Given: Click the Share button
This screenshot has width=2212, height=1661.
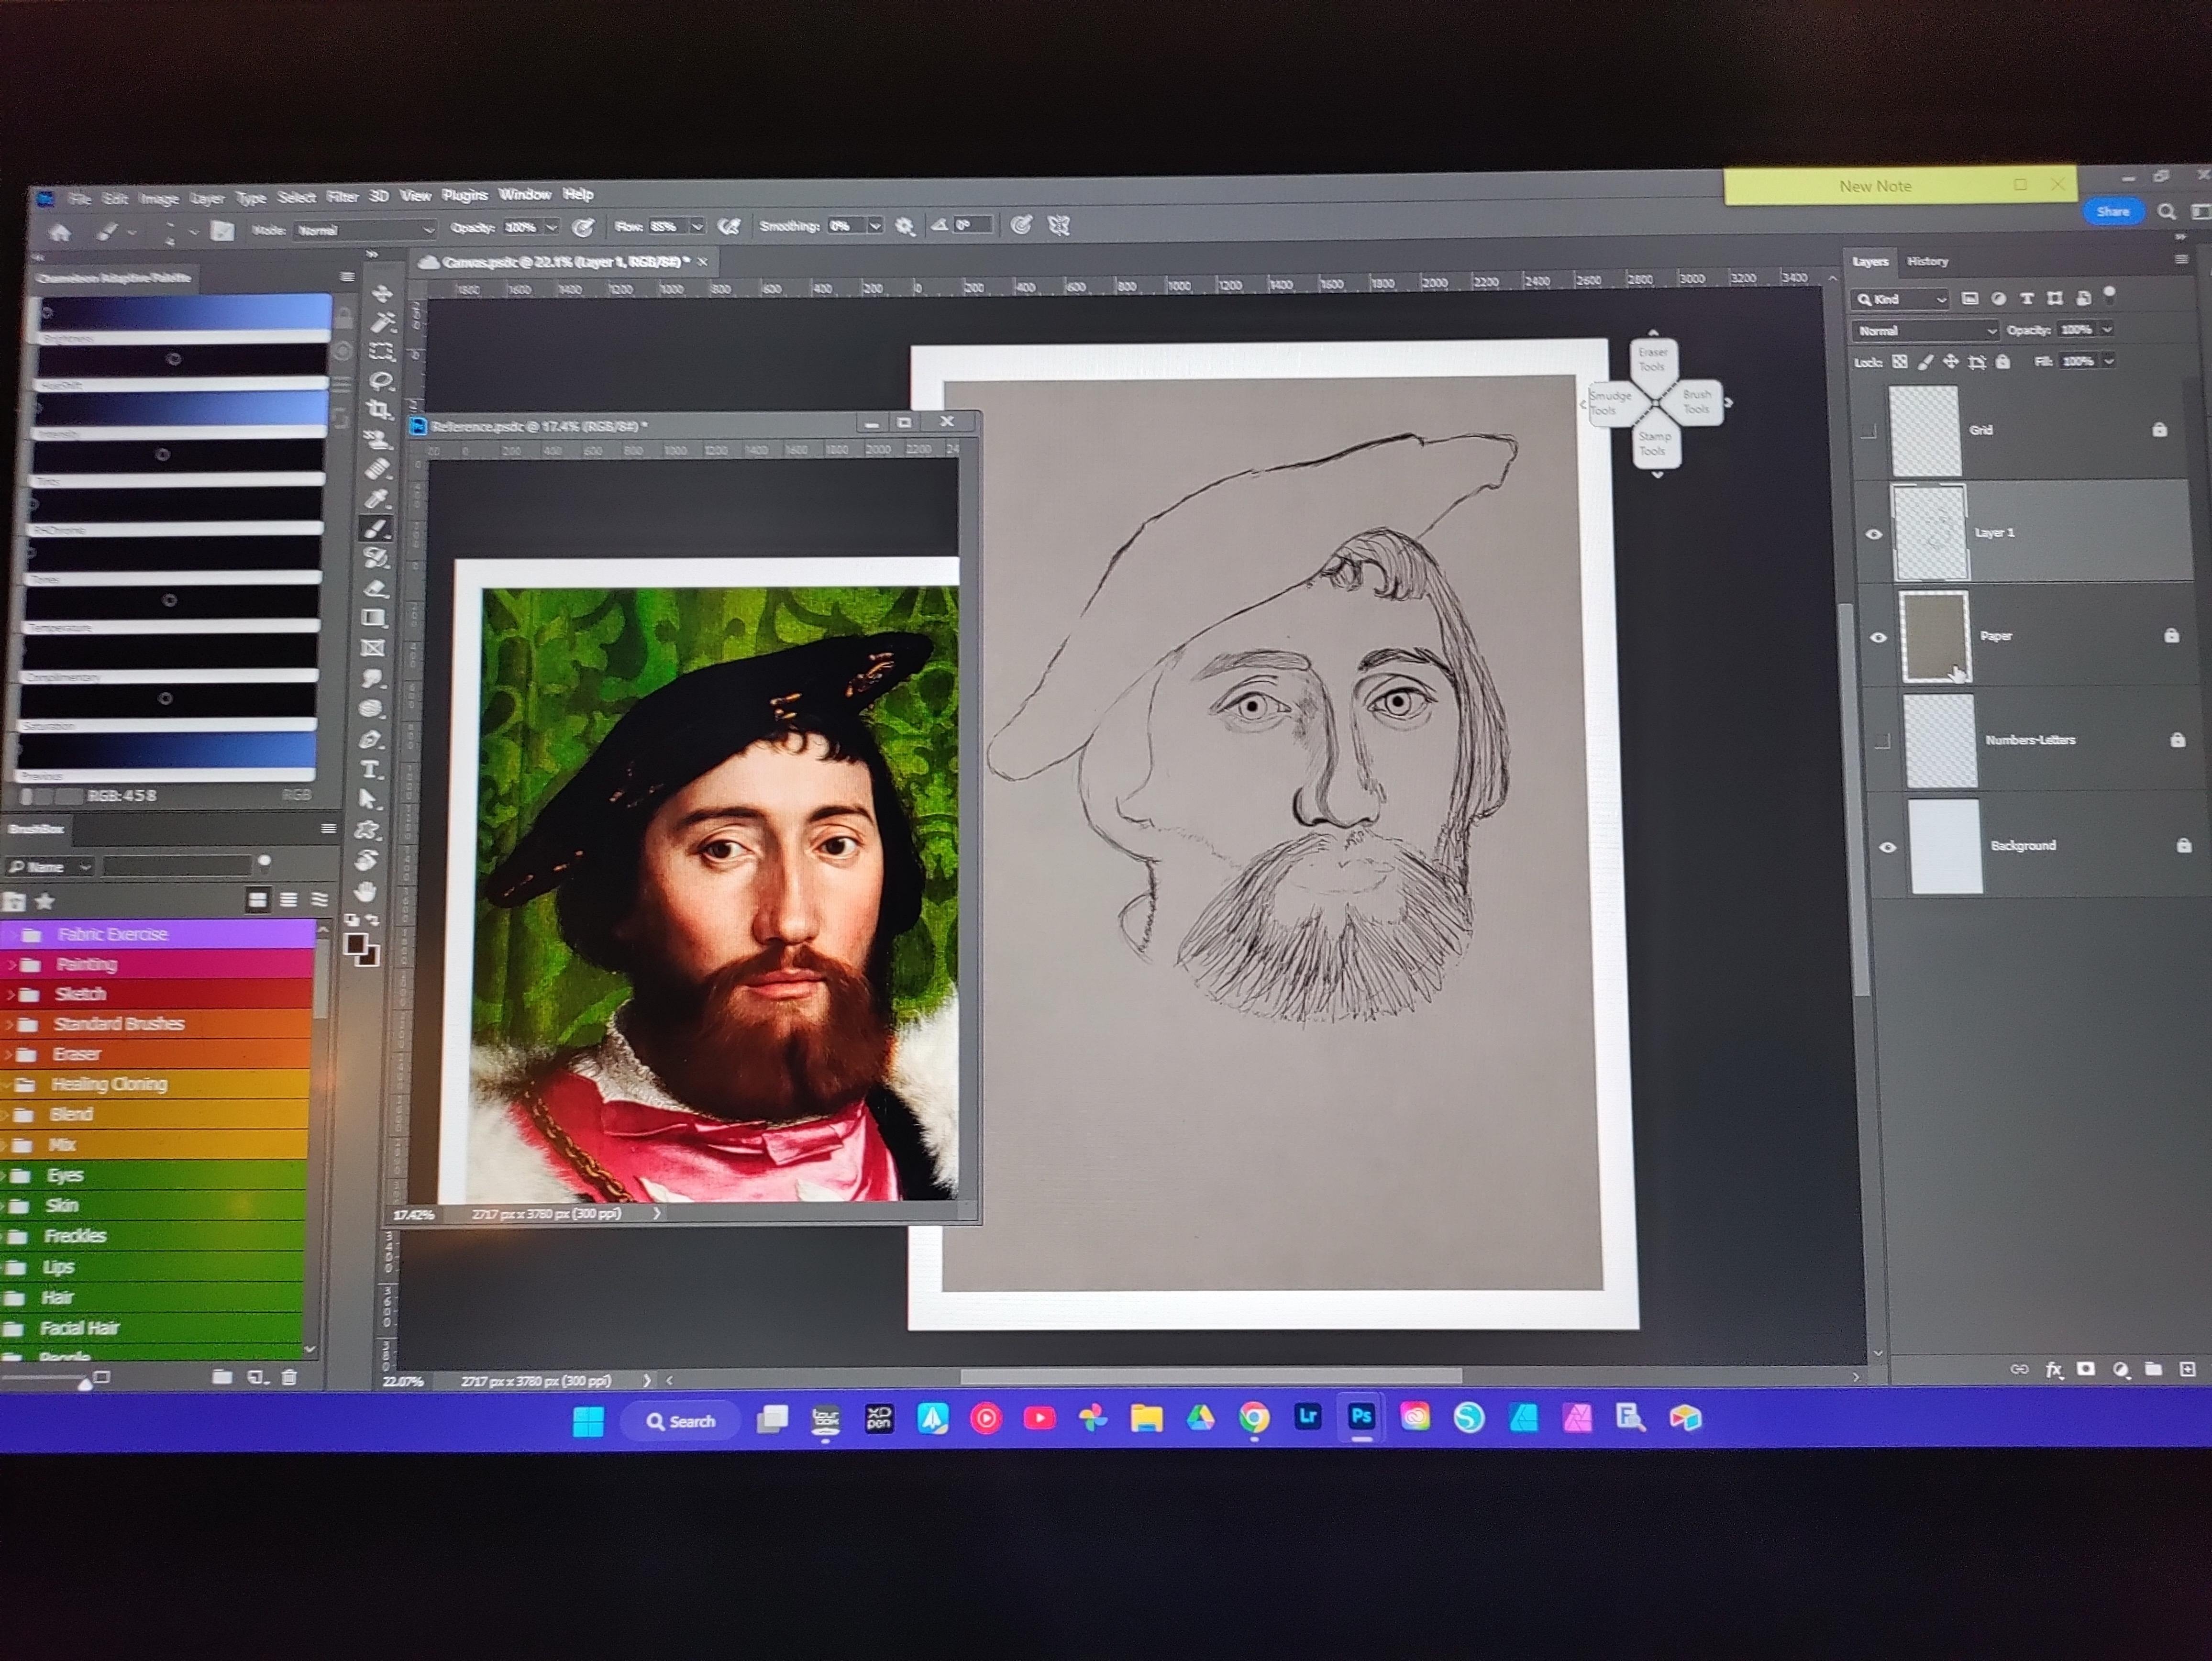Looking at the screenshot, I should (2112, 212).
